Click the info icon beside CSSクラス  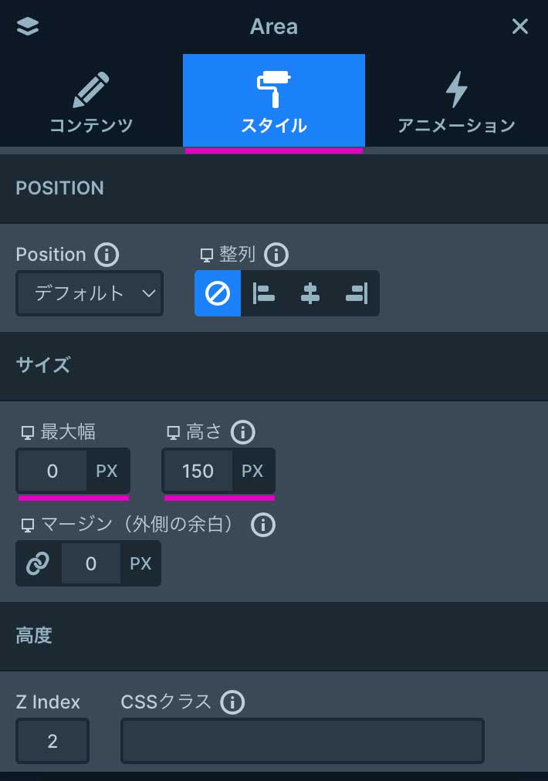click(x=232, y=702)
